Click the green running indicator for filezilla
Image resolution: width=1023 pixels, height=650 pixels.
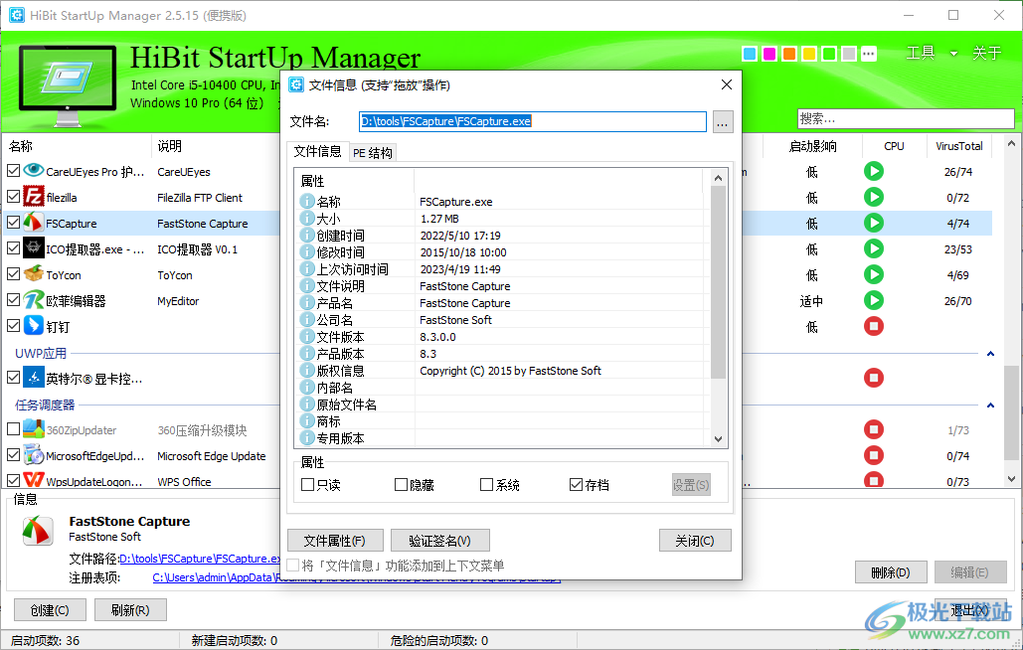tap(874, 197)
